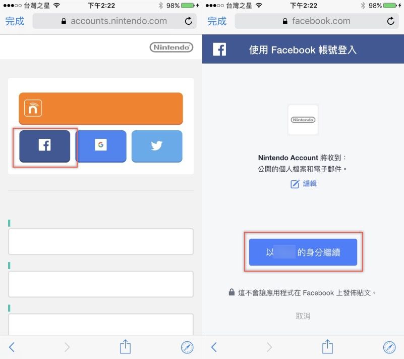Reload the facebook.com page
Viewport: 404px width, 359px height.
pyautogui.click(x=390, y=21)
